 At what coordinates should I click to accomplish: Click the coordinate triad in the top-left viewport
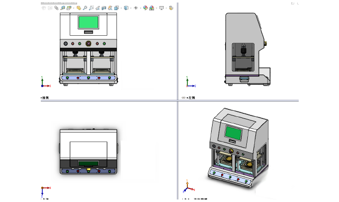[43, 82]
